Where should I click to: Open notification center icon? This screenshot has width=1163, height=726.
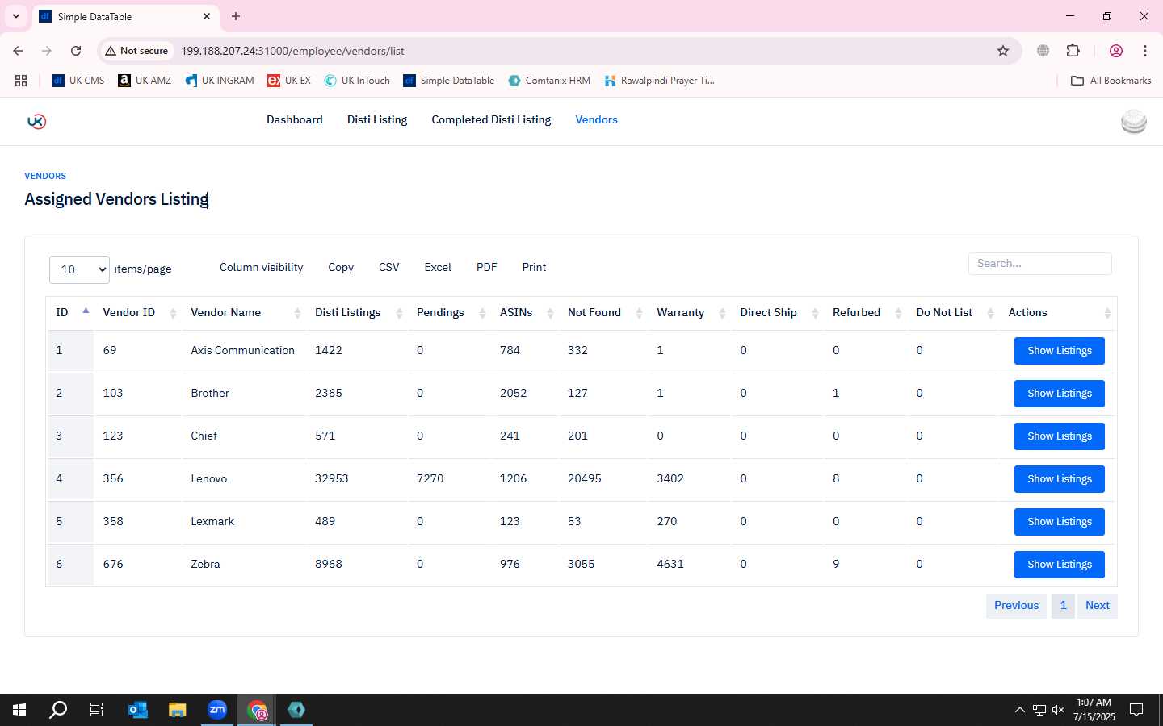(x=1136, y=710)
